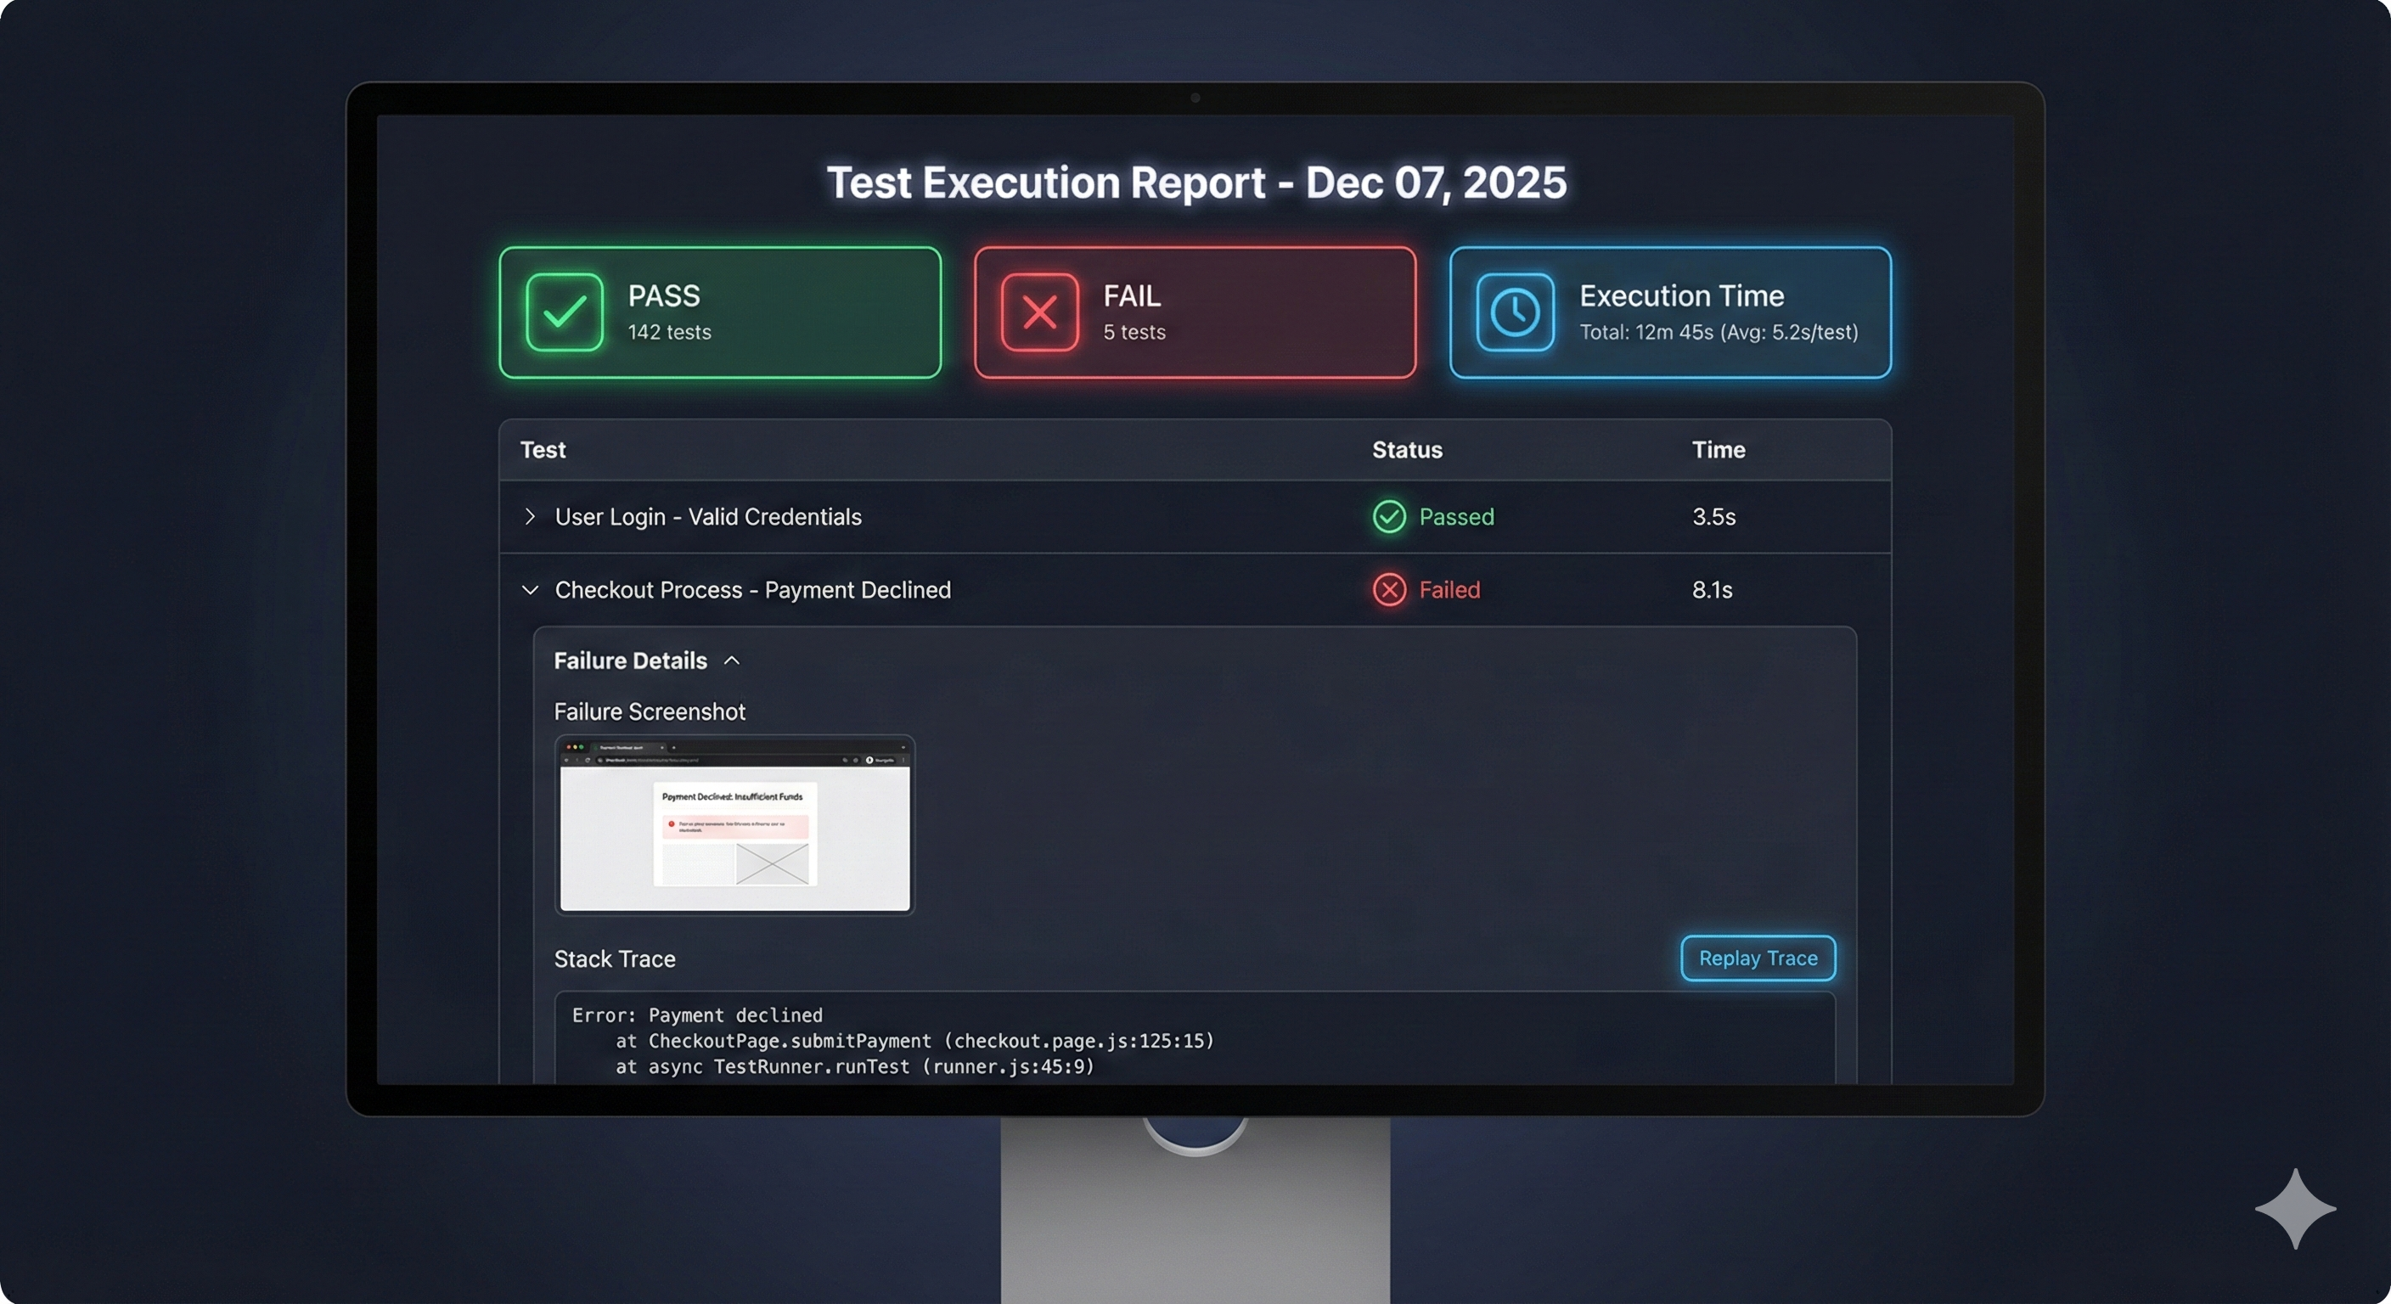This screenshot has height=1304, width=2391.
Task: Click the green circled check beside Passed label
Action: tap(1387, 517)
